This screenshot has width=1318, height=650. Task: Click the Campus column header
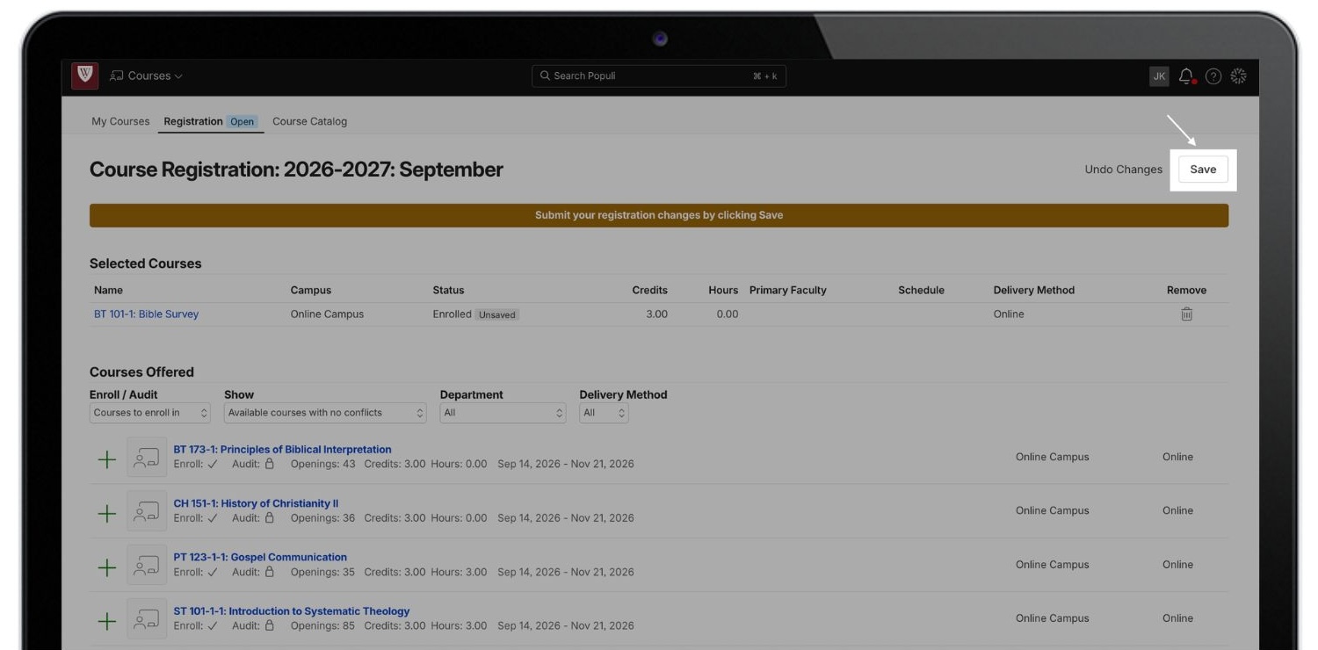point(311,290)
